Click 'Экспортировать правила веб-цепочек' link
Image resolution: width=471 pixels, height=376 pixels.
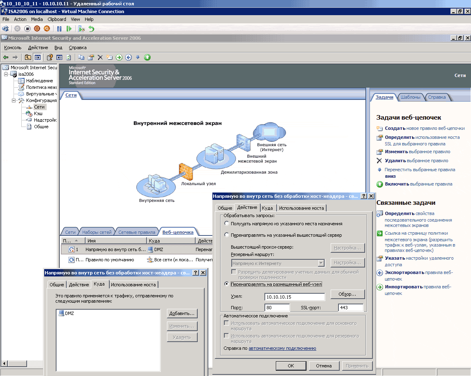coord(419,276)
